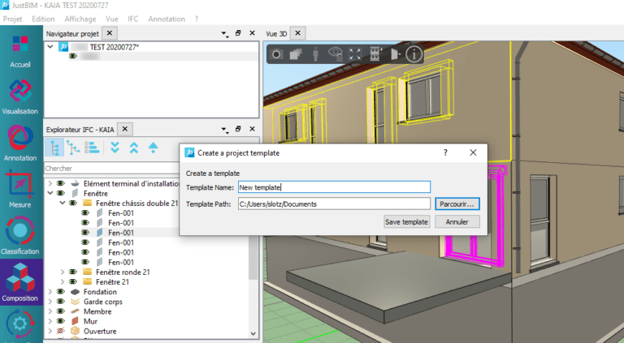Select the list view icon in IFC explorer
The height and width of the screenshot is (343, 624).
click(92, 148)
